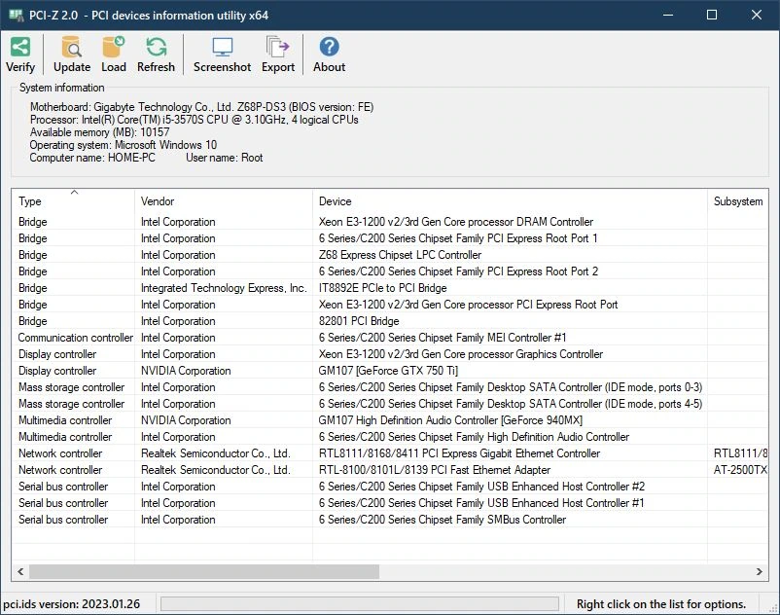
Task: Select Intel processor Graphics Controller row
Action: 390,354
